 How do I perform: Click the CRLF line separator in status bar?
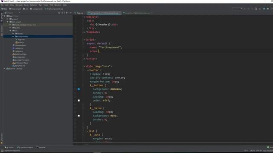coord(252,151)
